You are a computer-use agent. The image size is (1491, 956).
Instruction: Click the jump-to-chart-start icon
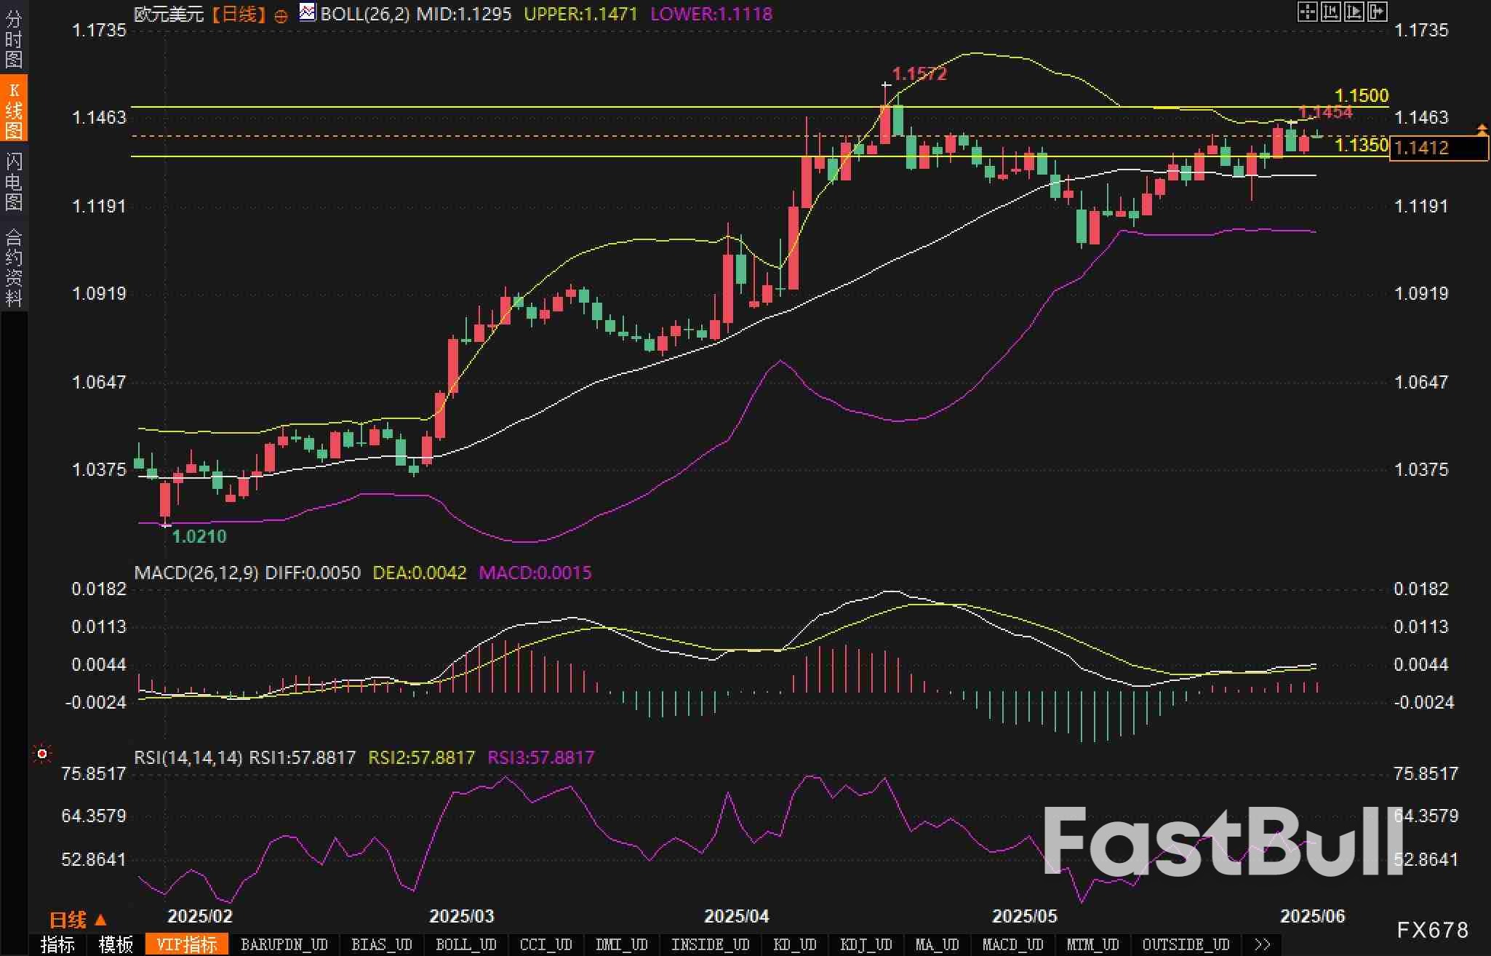coord(1330,12)
